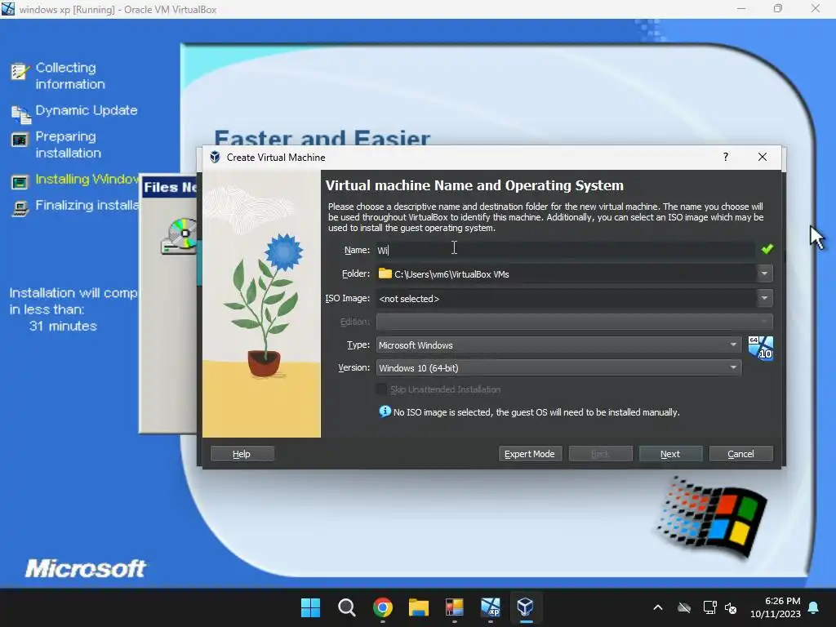Click the Help button
Image resolution: width=836 pixels, height=627 pixels.
click(242, 454)
